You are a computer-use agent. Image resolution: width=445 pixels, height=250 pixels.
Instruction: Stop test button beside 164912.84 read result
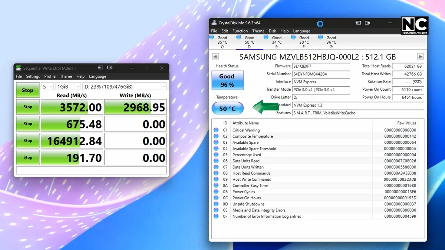point(28,140)
